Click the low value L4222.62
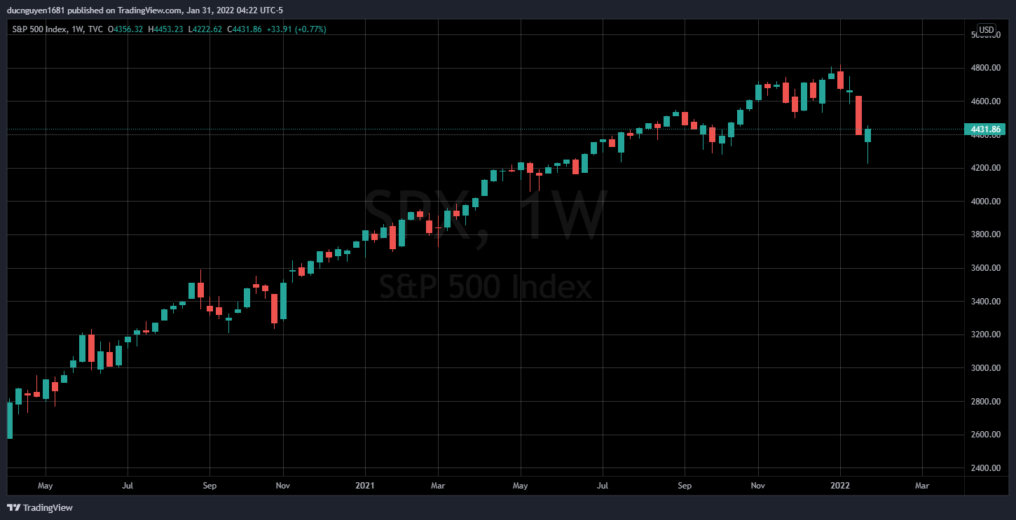Screen dimensions: 1016x520 [206, 29]
